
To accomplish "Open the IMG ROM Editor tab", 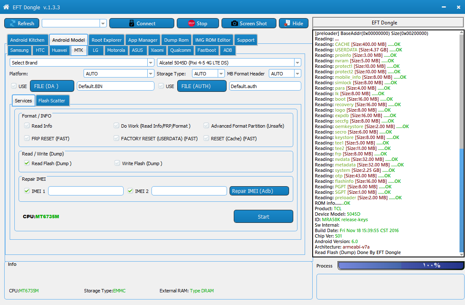I will tap(213, 40).
